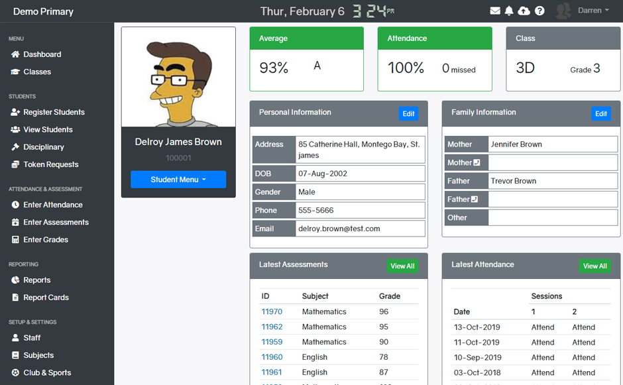Click the 100% attendance value
This screenshot has height=385, width=623.
tap(406, 68)
